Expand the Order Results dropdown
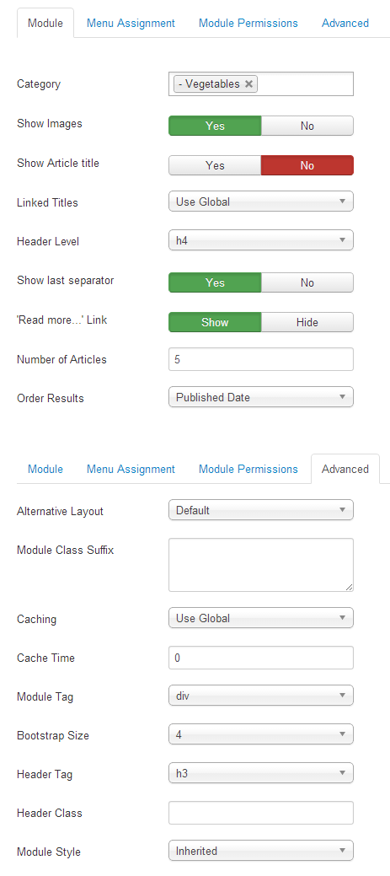Viewport: 390px width, 876px height. point(261,397)
